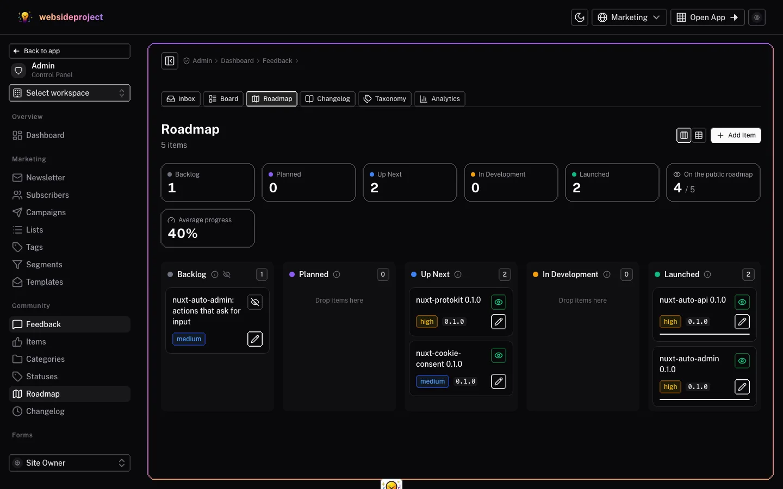Image resolution: width=783 pixels, height=489 pixels.
Task: Open the Marketing dropdown menu
Action: tap(629, 17)
